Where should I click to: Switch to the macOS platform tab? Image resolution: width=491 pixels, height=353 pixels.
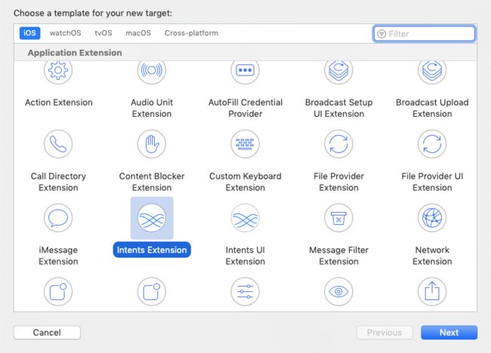click(x=138, y=33)
